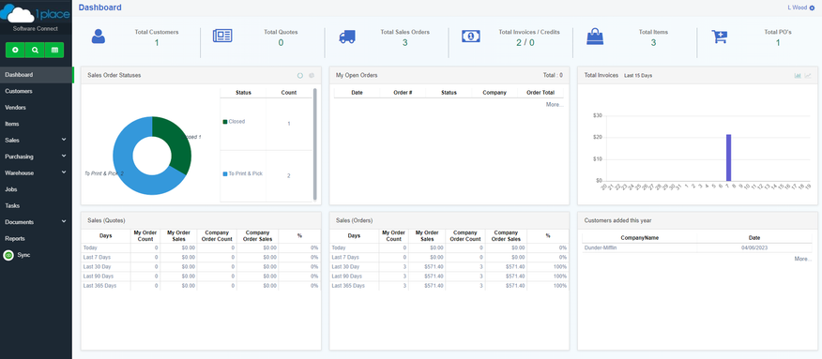Screen dimensions: 822x359
Task: Click the Status header in Sales Order Statuses
Action: pos(243,93)
